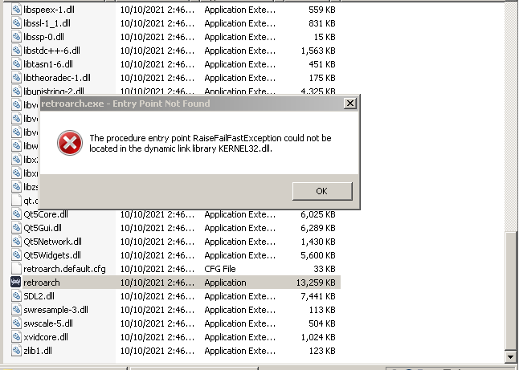519x370 pixels.
Task: Click the 123 KB size of zlib1.dll
Action: pos(322,351)
